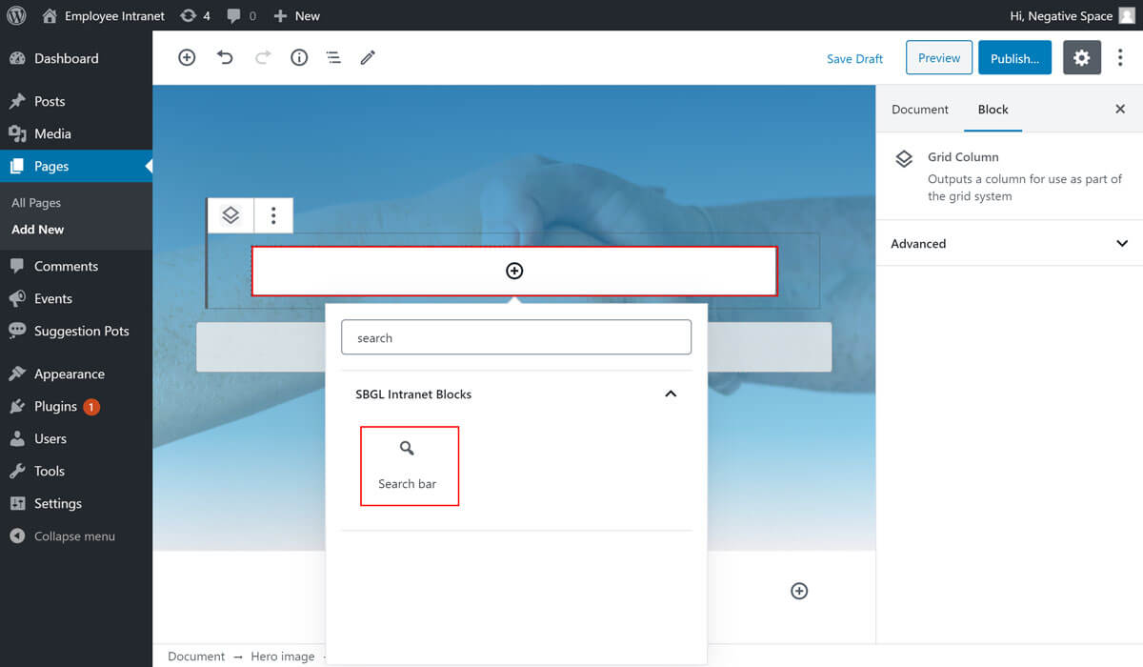Open block navigation list view
This screenshot has width=1143, height=667.
(333, 58)
